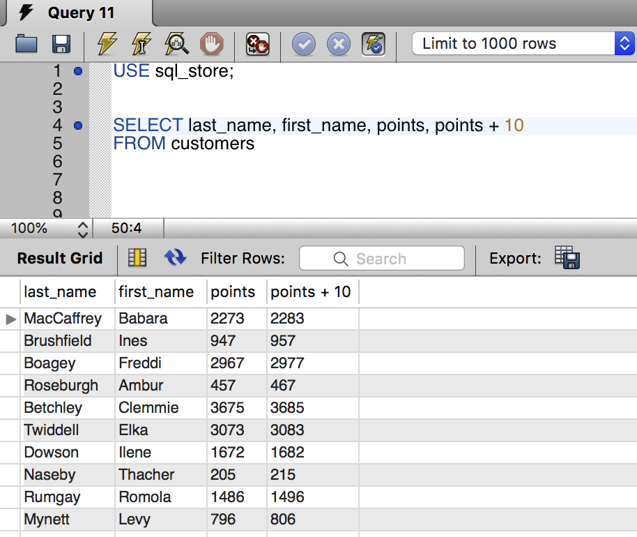Place cursor on FROM customers line
The image size is (637, 537).
click(x=183, y=144)
